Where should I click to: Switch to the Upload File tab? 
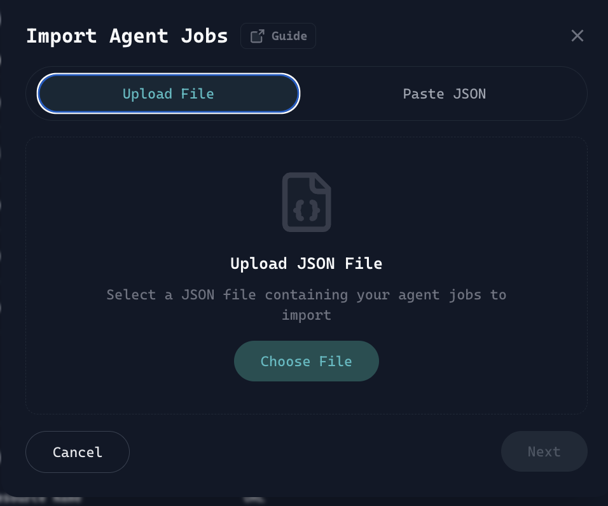click(168, 94)
